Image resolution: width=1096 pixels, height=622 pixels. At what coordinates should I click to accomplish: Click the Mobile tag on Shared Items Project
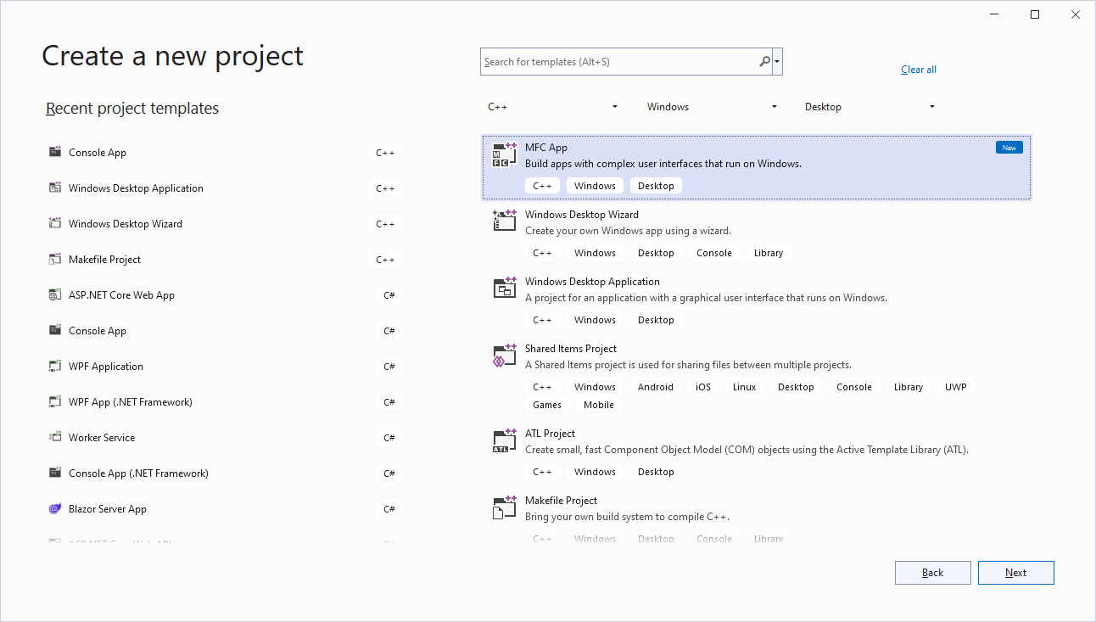599,405
